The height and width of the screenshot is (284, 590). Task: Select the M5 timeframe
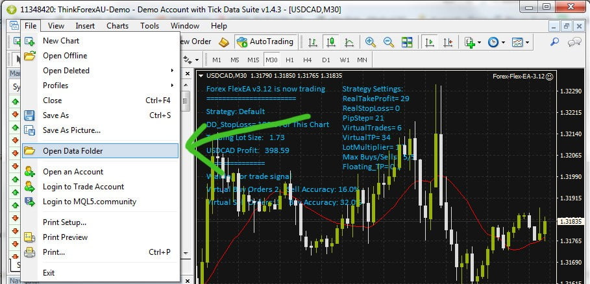pos(235,60)
